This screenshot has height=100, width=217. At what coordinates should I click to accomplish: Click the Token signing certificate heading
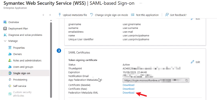83,60
